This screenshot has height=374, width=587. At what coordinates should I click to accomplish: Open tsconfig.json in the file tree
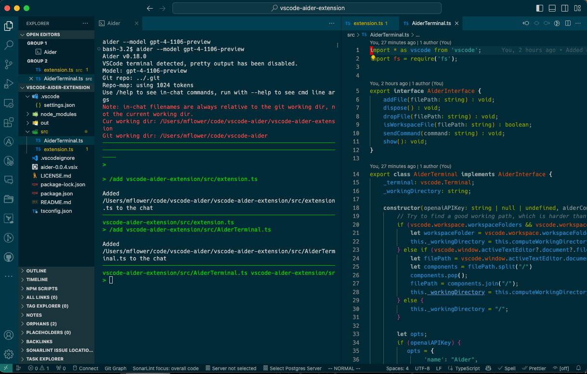(56, 211)
